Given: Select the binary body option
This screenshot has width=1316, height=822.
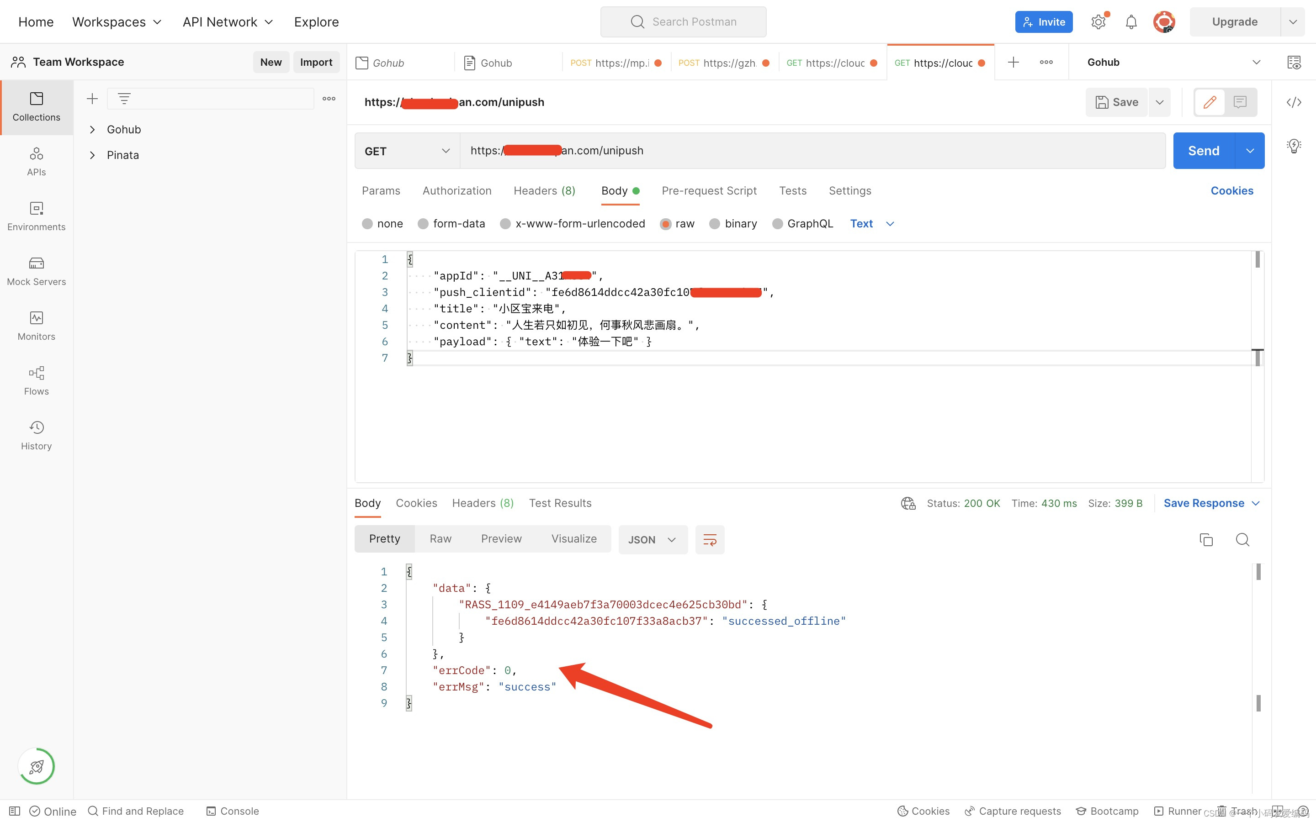Looking at the screenshot, I should (715, 224).
